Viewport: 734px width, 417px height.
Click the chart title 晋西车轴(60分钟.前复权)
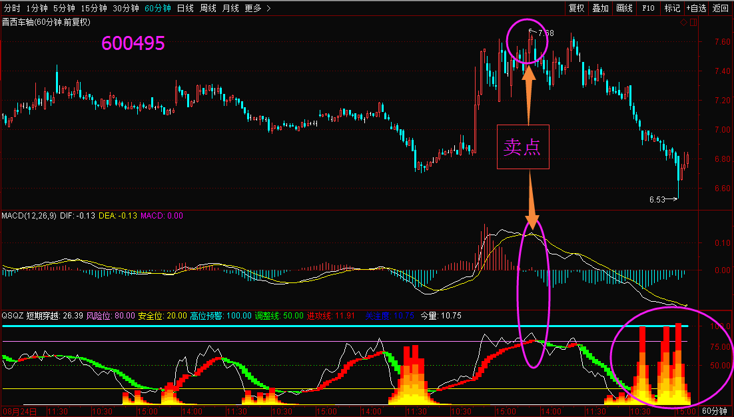point(47,22)
